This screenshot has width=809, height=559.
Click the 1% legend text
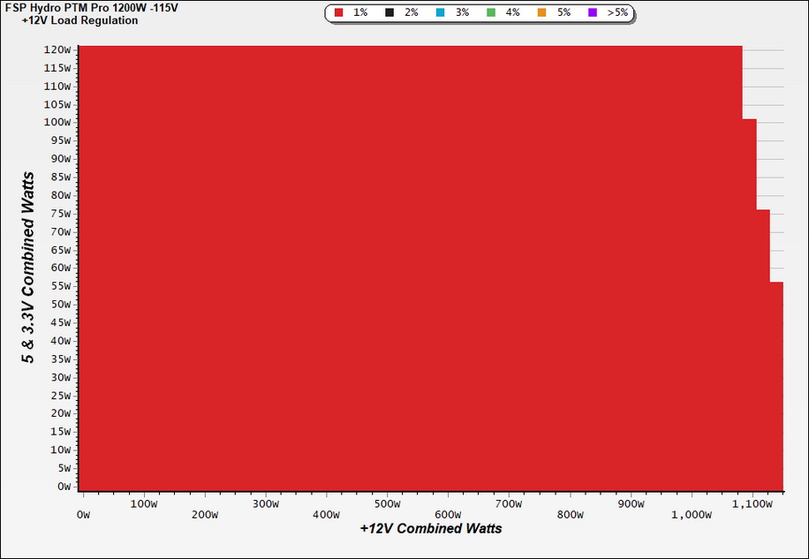(x=360, y=13)
